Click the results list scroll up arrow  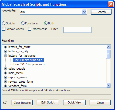108,47
